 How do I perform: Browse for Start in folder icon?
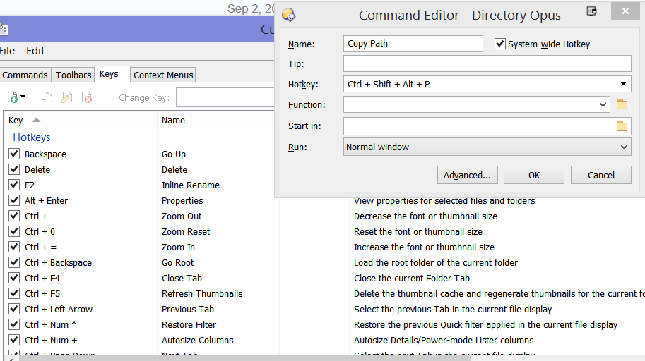click(x=622, y=126)
